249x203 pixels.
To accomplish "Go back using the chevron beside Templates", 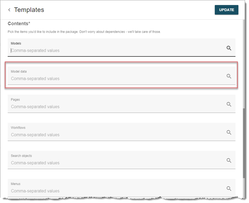I will pos(9,10).
